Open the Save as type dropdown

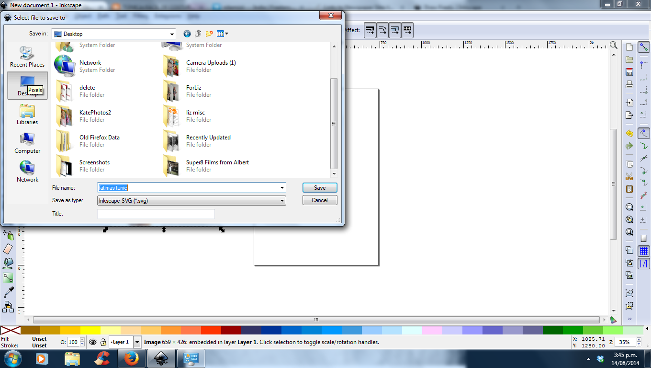point(191,201)
